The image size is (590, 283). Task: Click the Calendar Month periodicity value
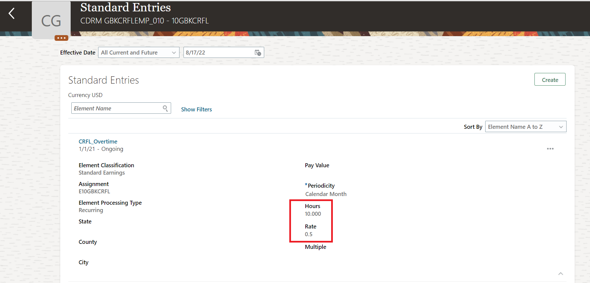coord(326,194)
